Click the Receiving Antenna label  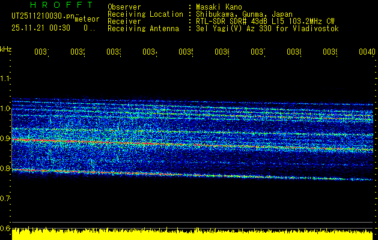point(144,29)
